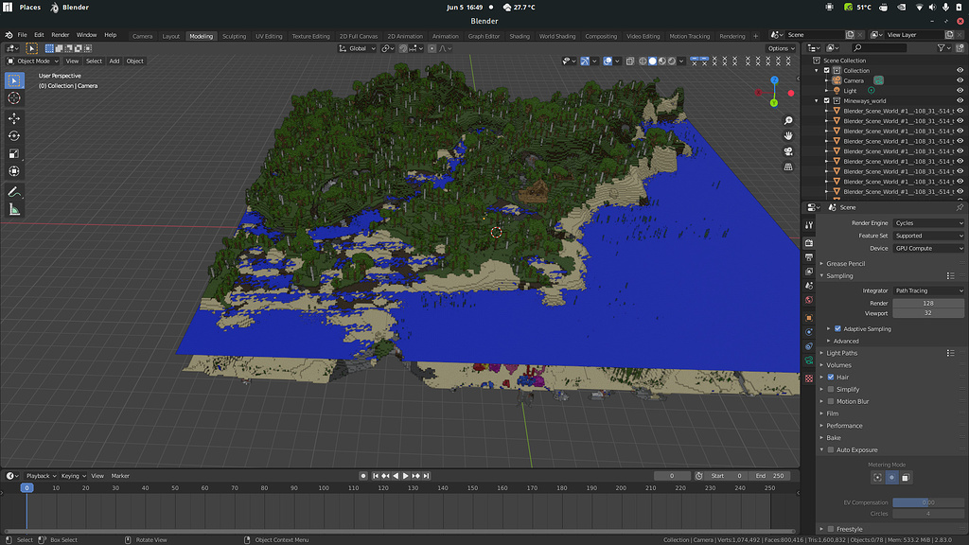
Task: Switch to the UV Editing workspace tab
Action: (x=269, y=36)
